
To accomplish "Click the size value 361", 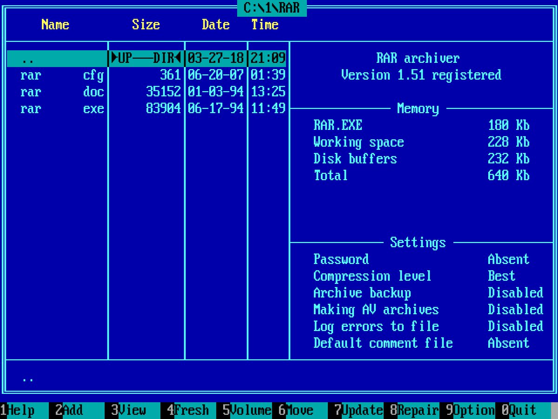I will pyautogui.click(x=171, y=75).
